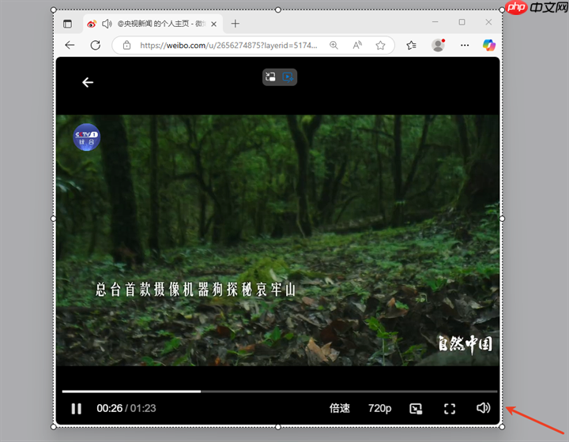569x442 pixels.
Task: Click the blue picture-in-picture overlay icon
Action: (x=288, y=77)
